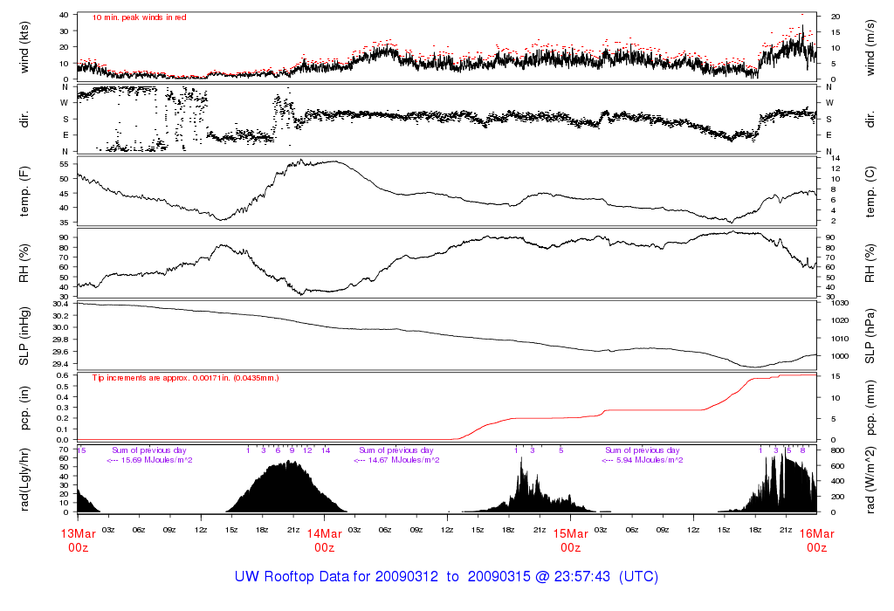
Task: Click the 'rad(Lgly/hr)' axis label
Action: pos(24,479)
